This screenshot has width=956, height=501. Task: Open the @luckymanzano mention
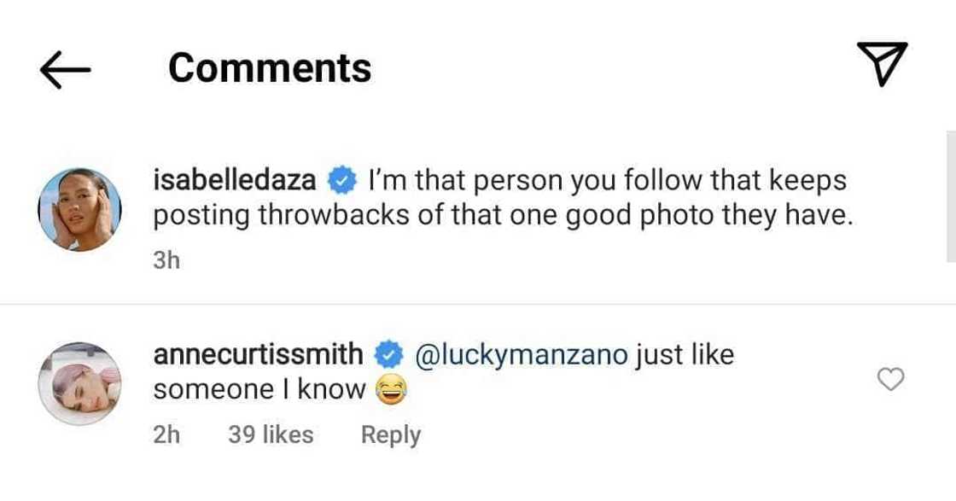(x=521, y=353)
